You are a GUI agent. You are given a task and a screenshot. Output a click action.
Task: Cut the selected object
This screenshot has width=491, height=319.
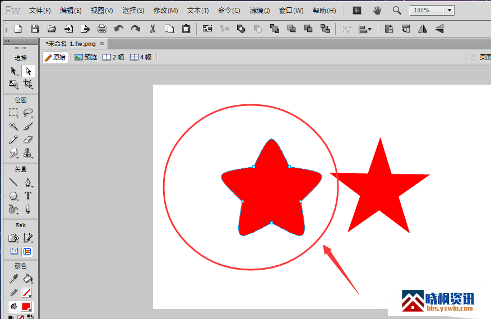click(152, 29)
